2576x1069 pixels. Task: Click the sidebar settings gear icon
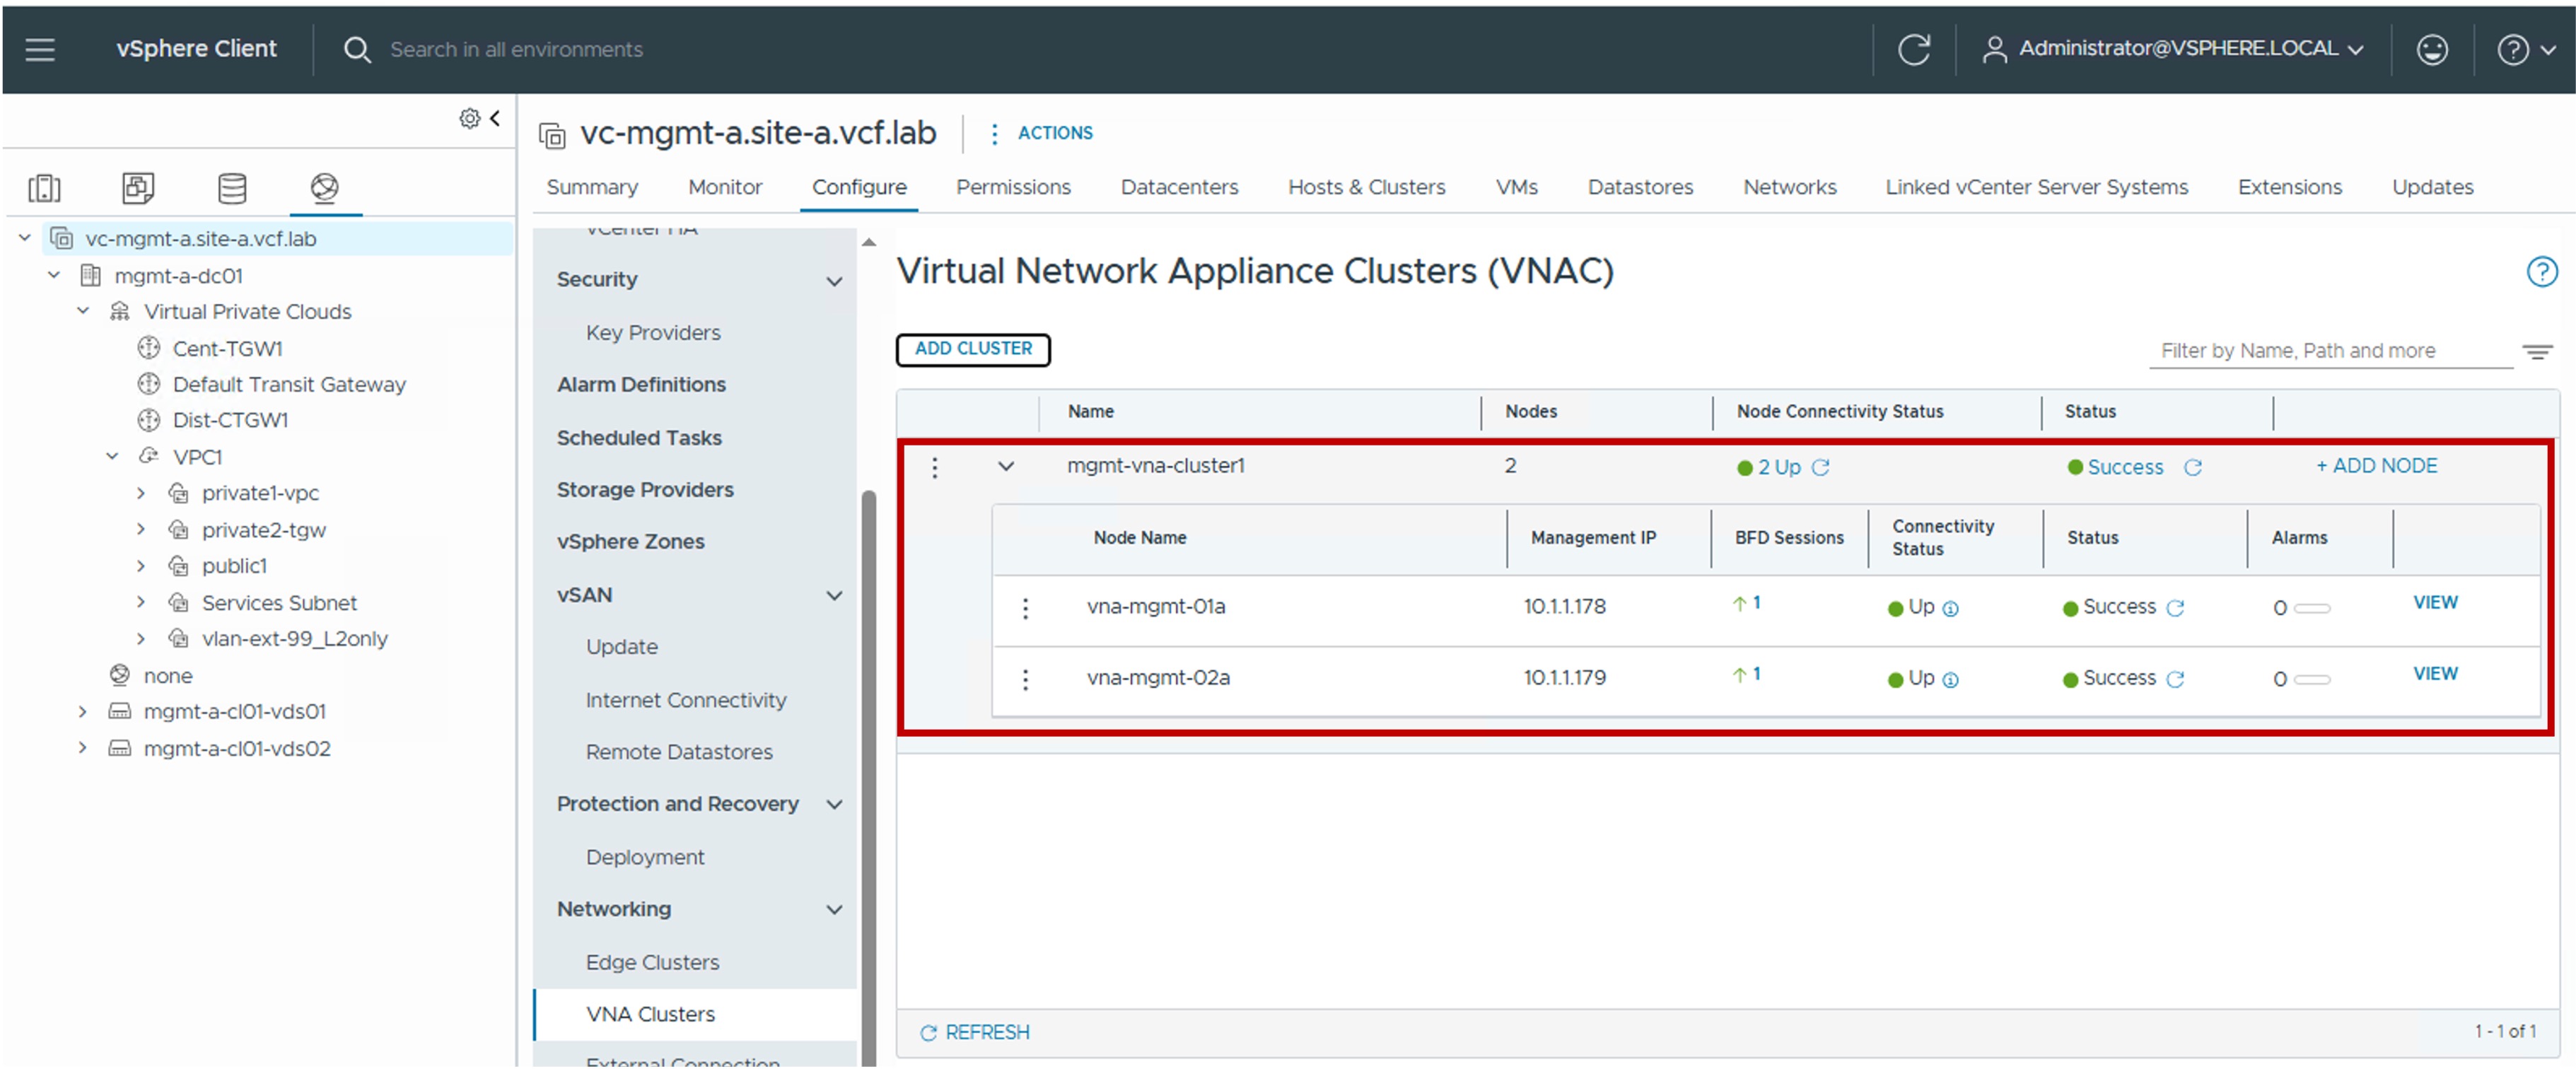[469, 119]
